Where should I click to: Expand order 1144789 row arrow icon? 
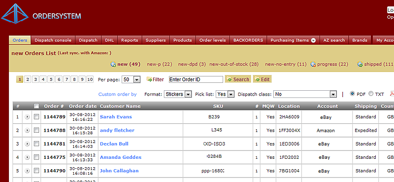pyautogui.click(x=27, y=117)
